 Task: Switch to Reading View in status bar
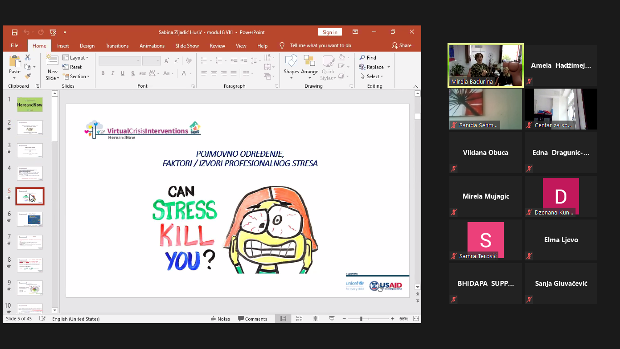click(x=315, y=319)
